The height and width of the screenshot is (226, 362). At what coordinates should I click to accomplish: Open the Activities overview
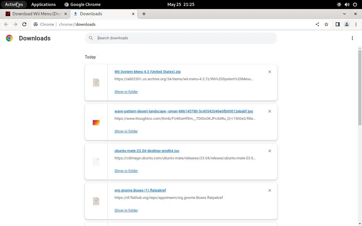(14, 5)
